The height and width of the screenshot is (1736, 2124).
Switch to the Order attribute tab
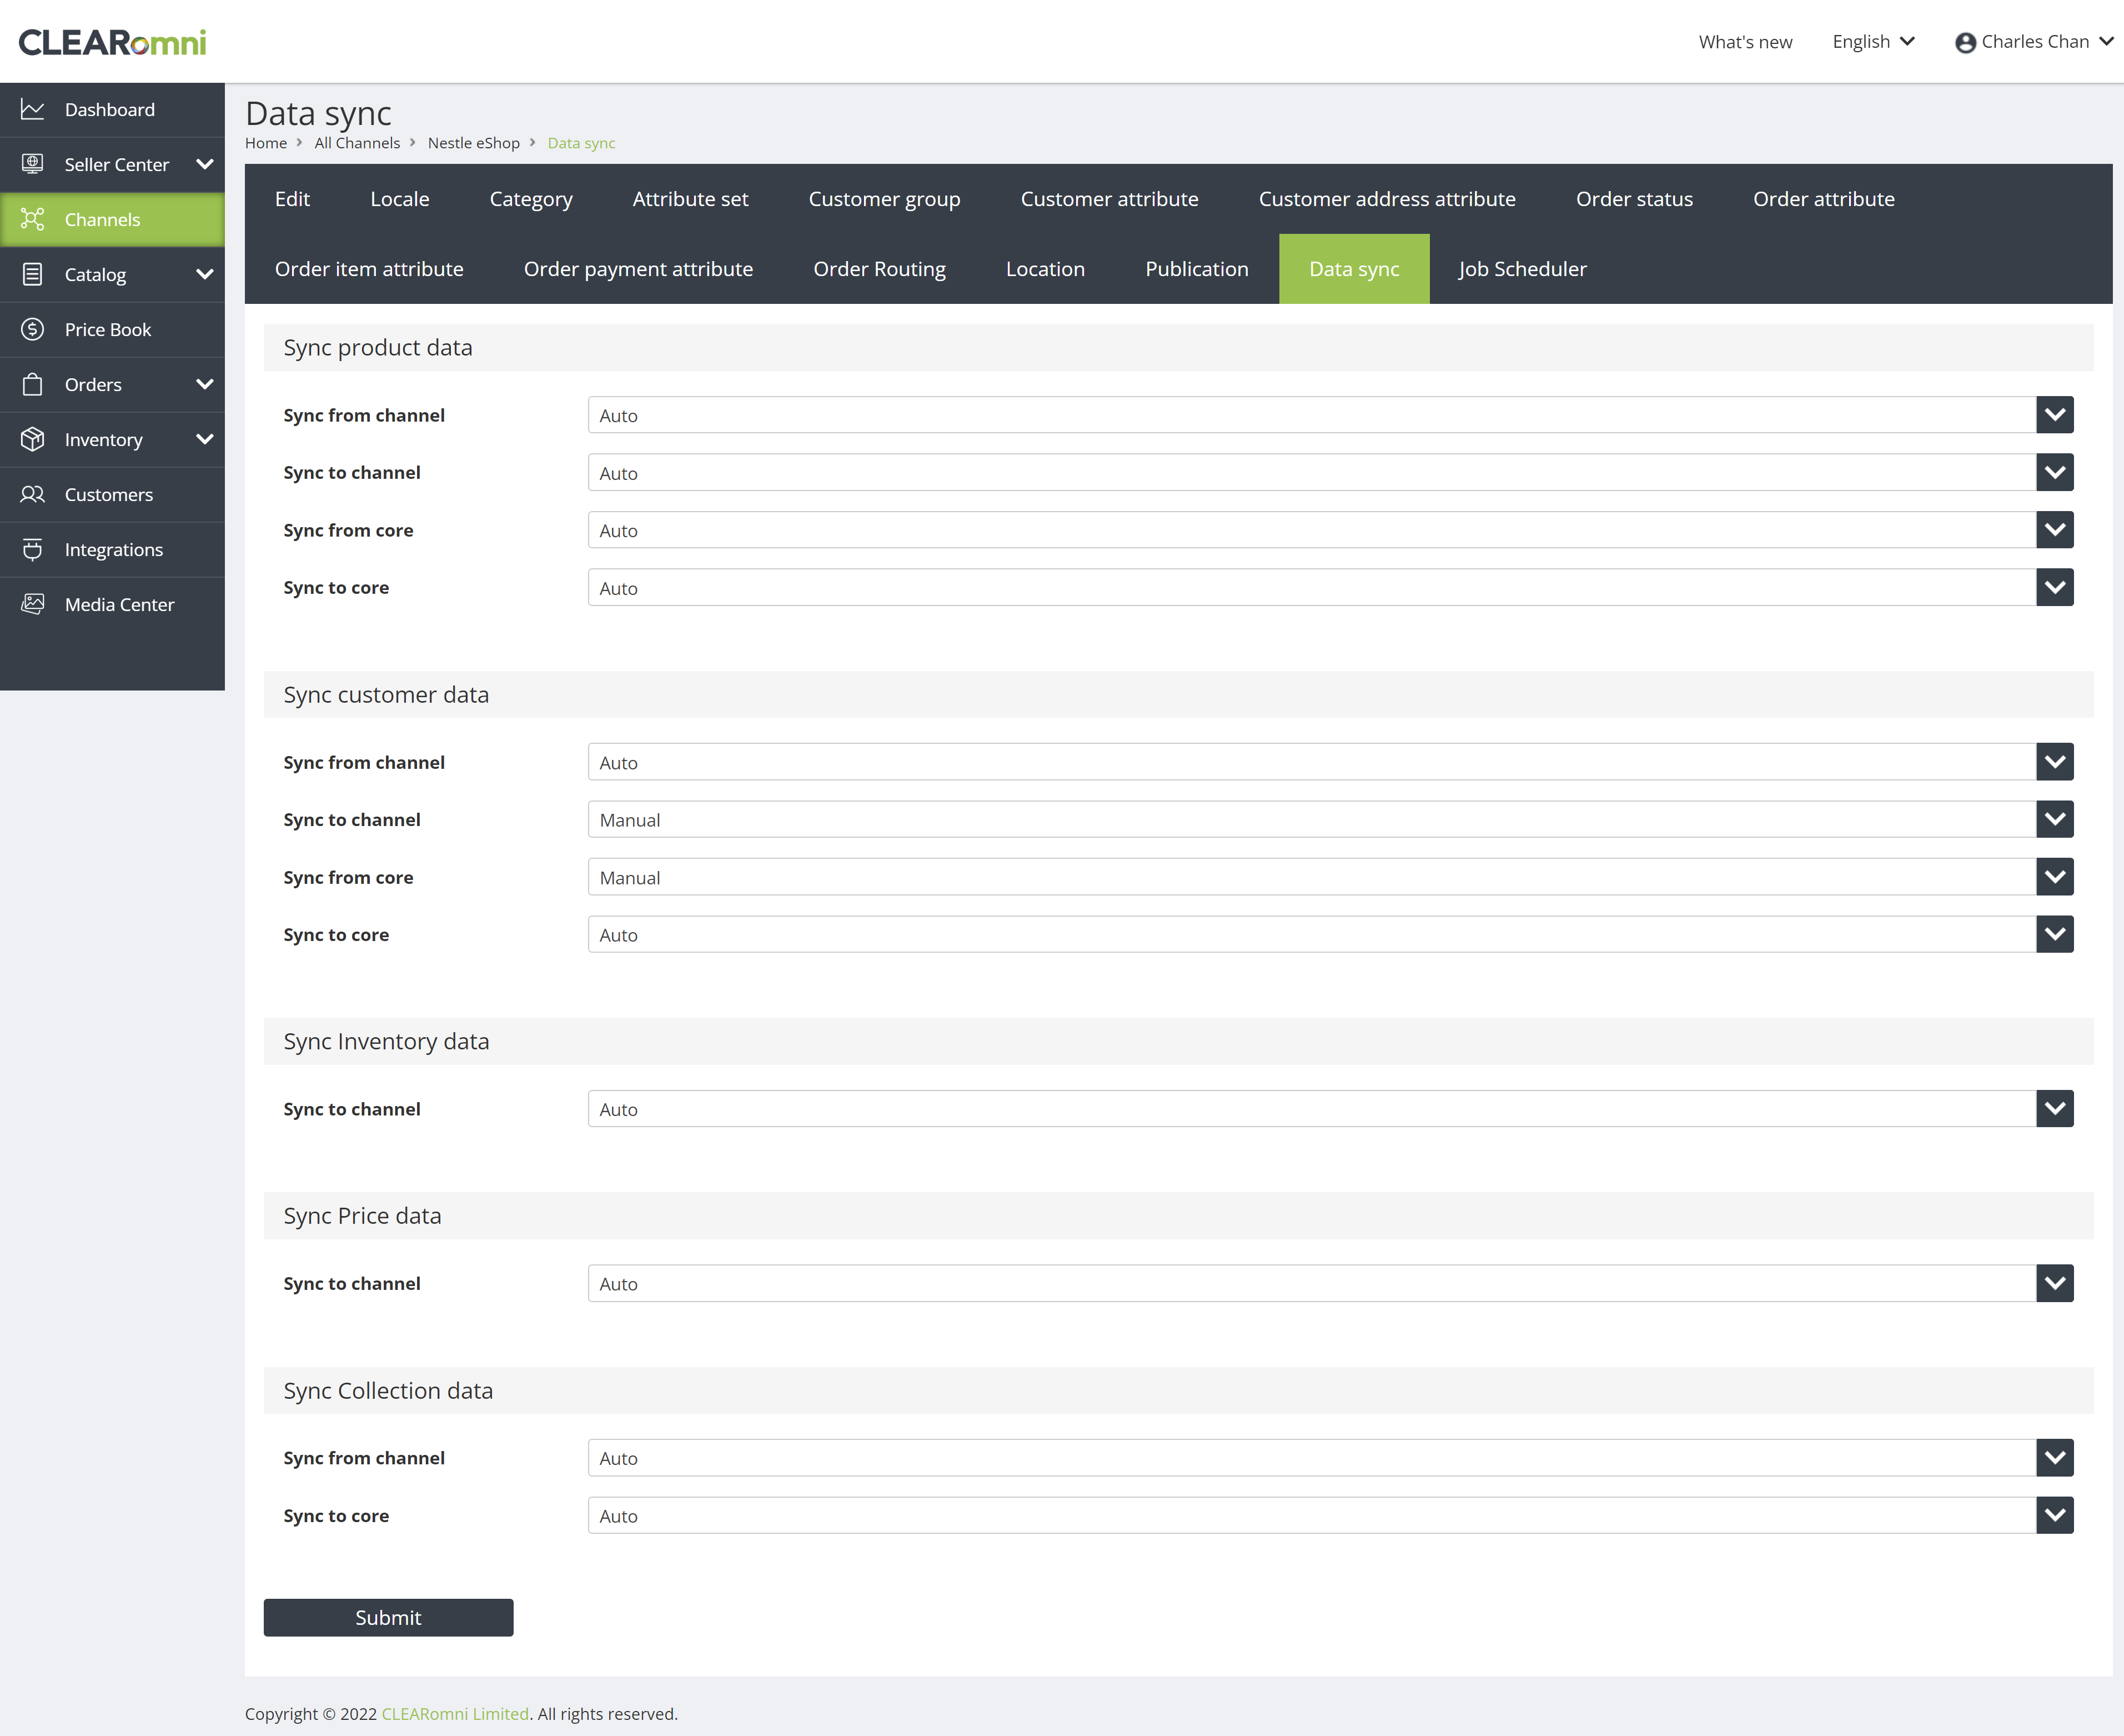pos(1824,199)
